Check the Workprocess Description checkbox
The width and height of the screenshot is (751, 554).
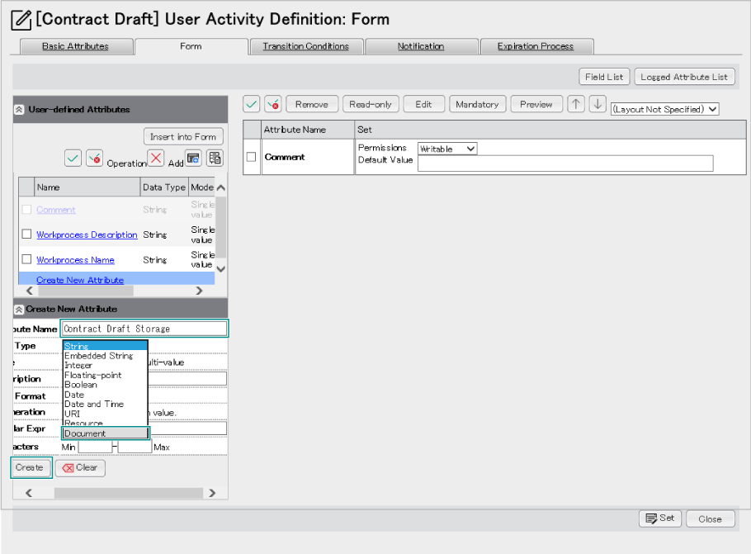coord(26,234)
